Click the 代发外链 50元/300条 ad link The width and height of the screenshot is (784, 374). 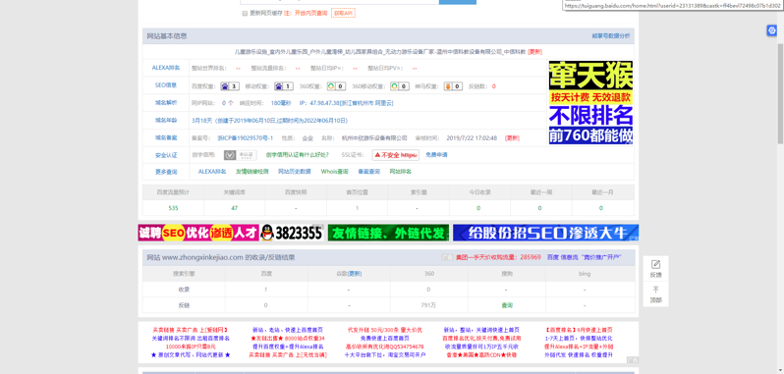385,330
